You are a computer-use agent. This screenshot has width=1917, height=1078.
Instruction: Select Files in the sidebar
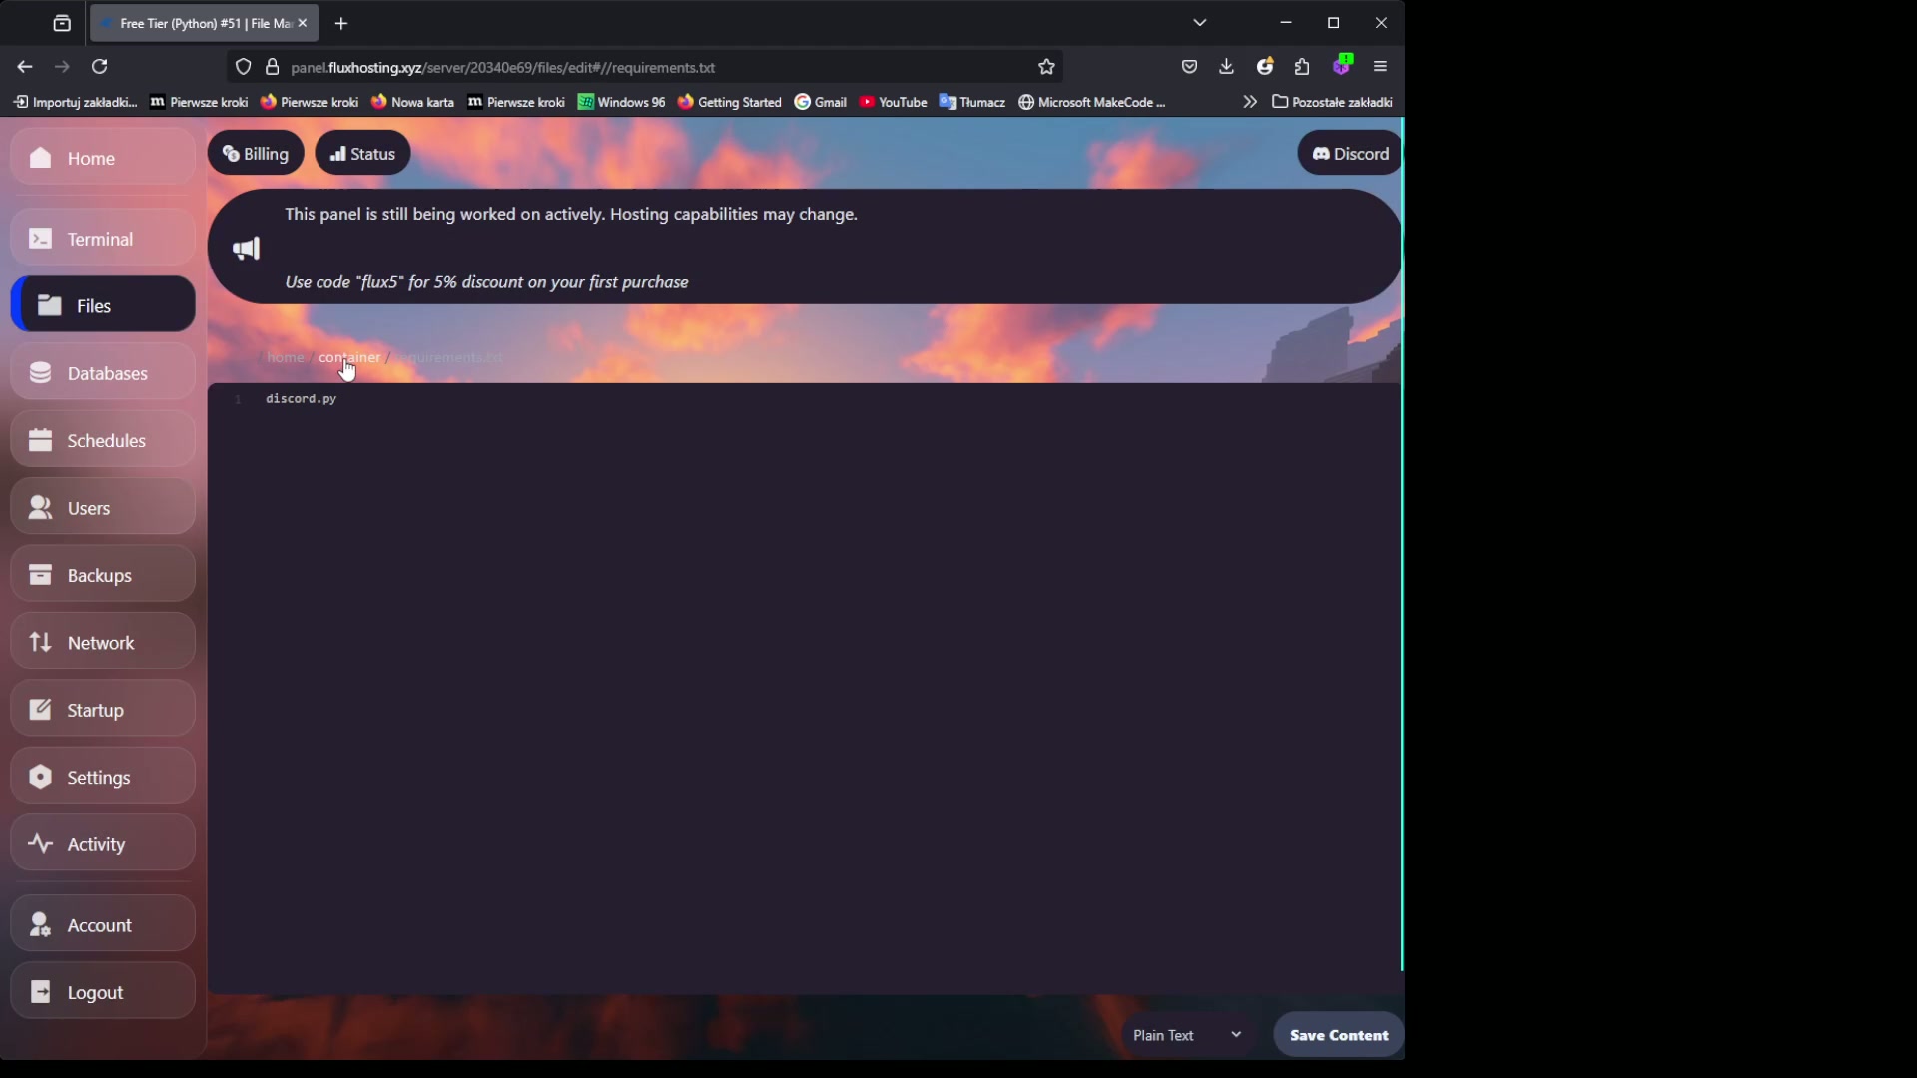click(x=103, y=305)
